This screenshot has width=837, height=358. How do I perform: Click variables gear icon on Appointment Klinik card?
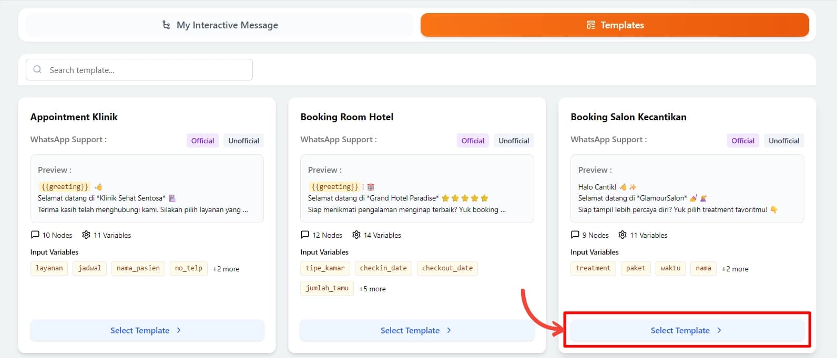[86, 235]
